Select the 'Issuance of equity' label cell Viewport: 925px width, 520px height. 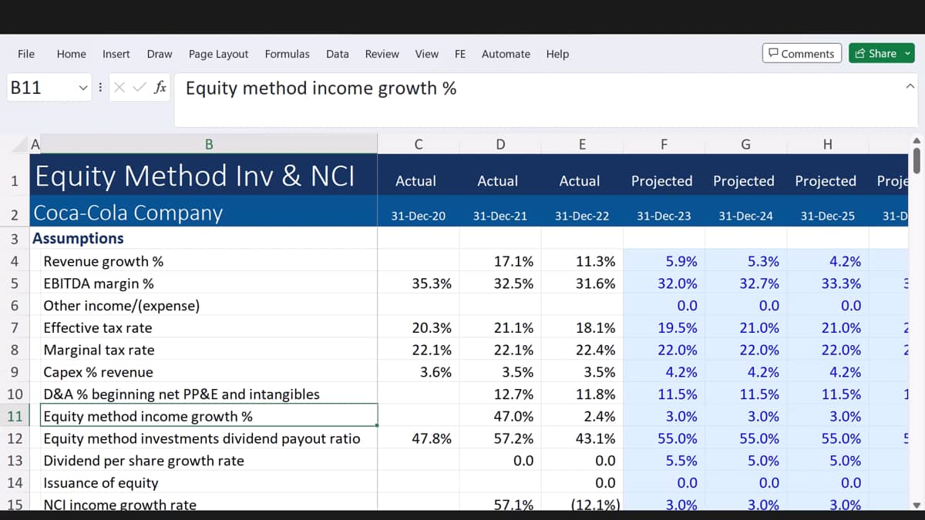pos(209,483)
